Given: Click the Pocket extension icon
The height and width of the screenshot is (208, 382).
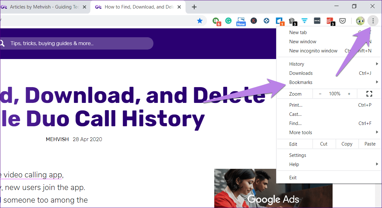Looking at the screenshot, I should point(343,21).
